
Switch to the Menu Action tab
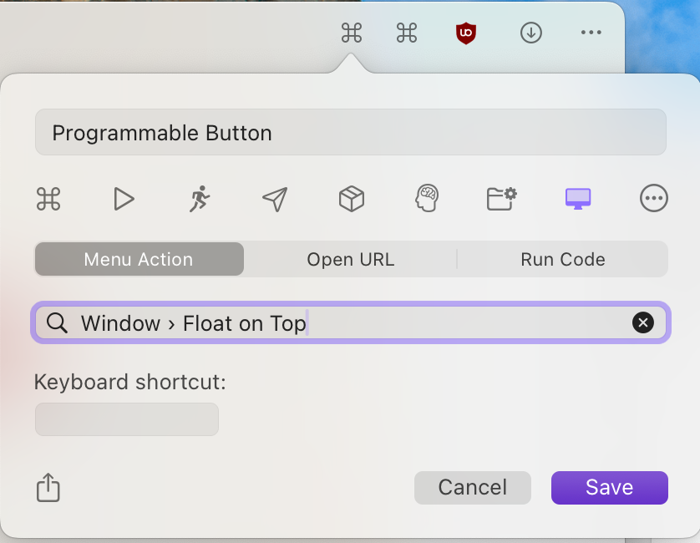(x=139, y=259)
